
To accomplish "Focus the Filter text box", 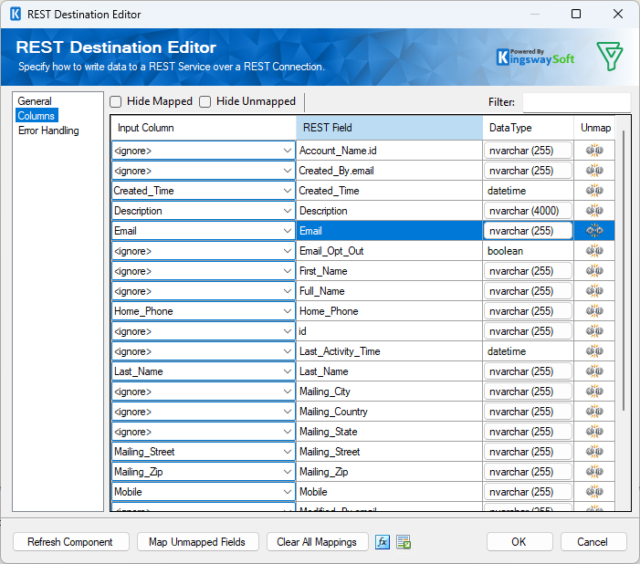I will (x=576, y=102).
